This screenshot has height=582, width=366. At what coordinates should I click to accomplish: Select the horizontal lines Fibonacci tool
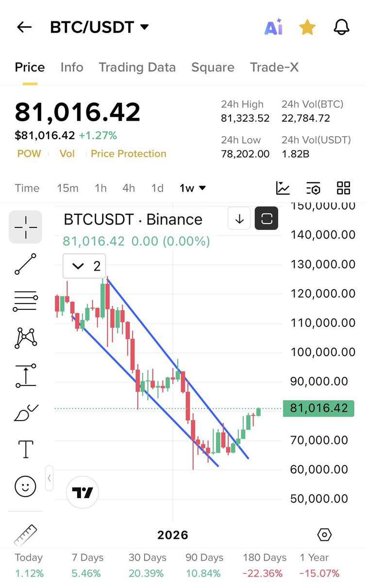[25, 301]
